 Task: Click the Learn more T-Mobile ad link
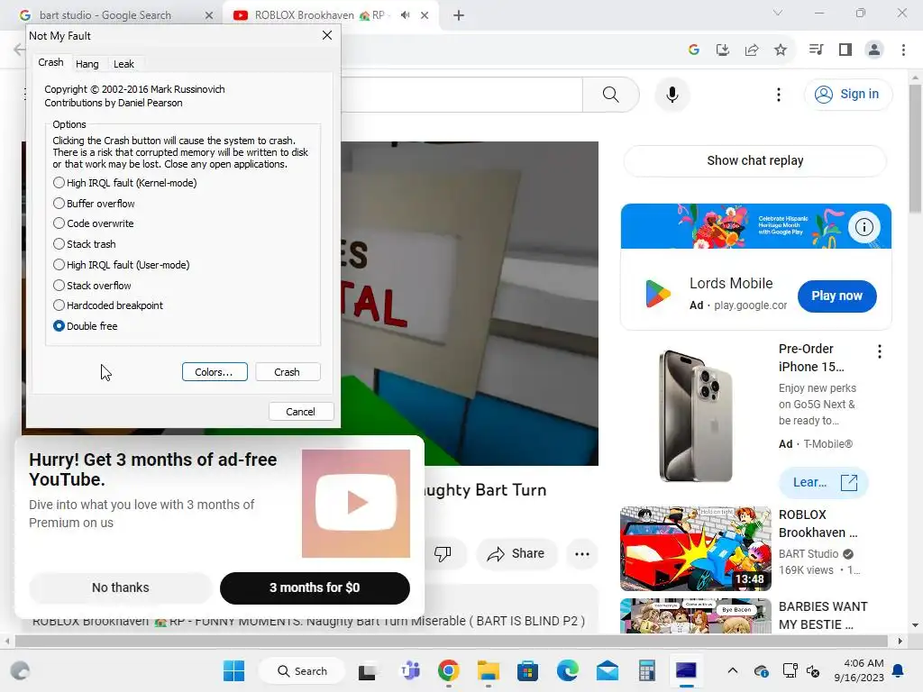point(823,483)
